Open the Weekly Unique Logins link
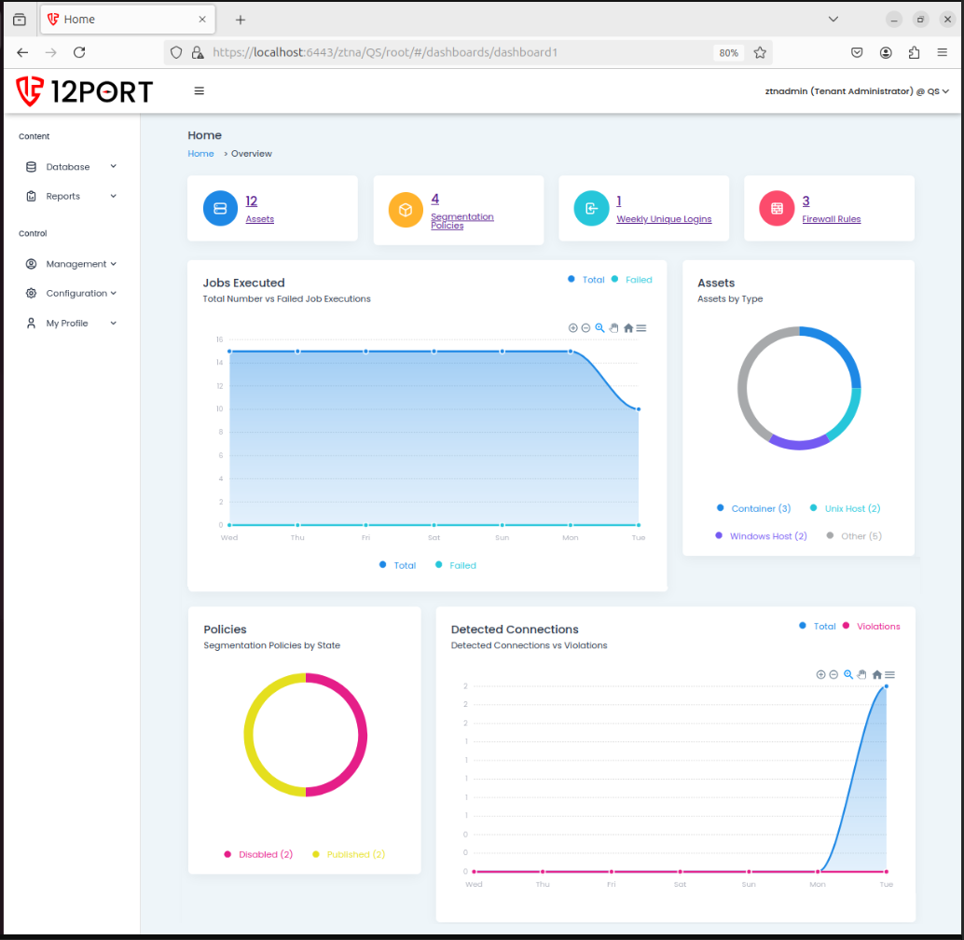This screenshot has width=964, height=940. pos(664,219)
